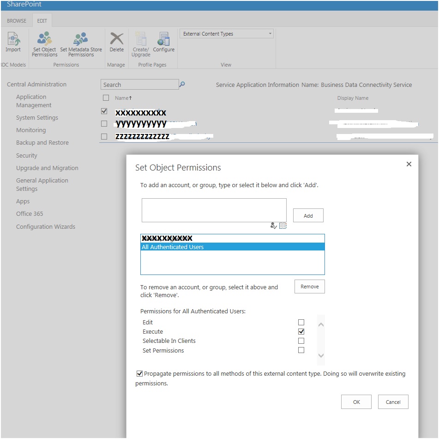Image resolution: width=439 pixels, height=439 pixels.
Task: Toggle the select-all checkbox beside Name
Action: (x=106, y=98)
